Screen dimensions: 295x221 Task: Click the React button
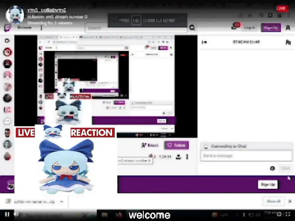(x=150, y=145)
